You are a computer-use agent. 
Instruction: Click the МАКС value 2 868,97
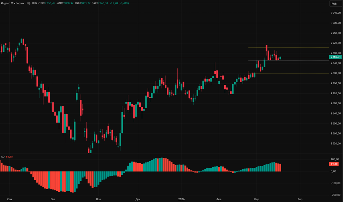[69, 3]
